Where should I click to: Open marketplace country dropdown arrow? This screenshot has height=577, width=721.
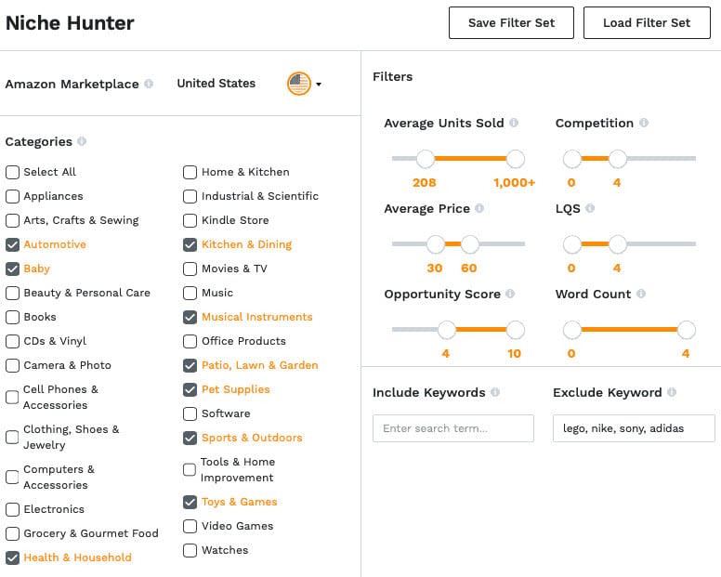(319, 85)
